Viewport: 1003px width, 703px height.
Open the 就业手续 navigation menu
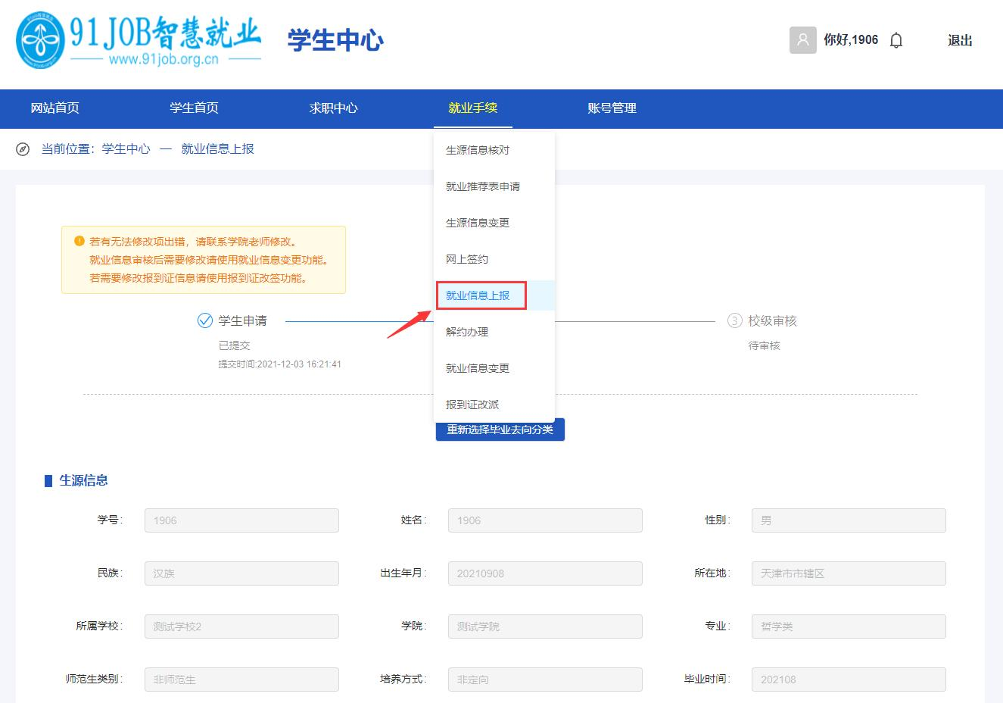pyautogui.click(x=472, y=108)
